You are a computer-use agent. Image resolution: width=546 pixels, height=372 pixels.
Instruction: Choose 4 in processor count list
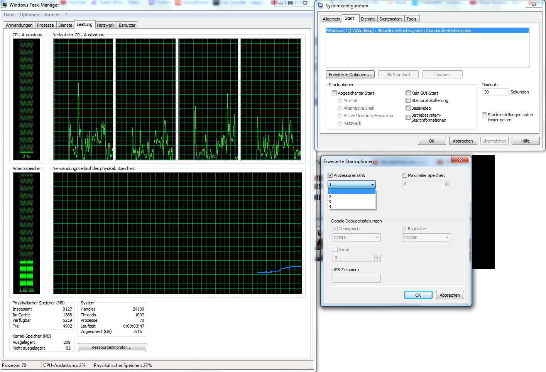point(352,207)
